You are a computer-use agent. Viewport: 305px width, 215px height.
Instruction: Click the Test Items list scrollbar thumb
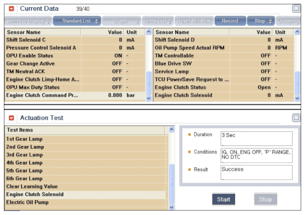(171, 184)
